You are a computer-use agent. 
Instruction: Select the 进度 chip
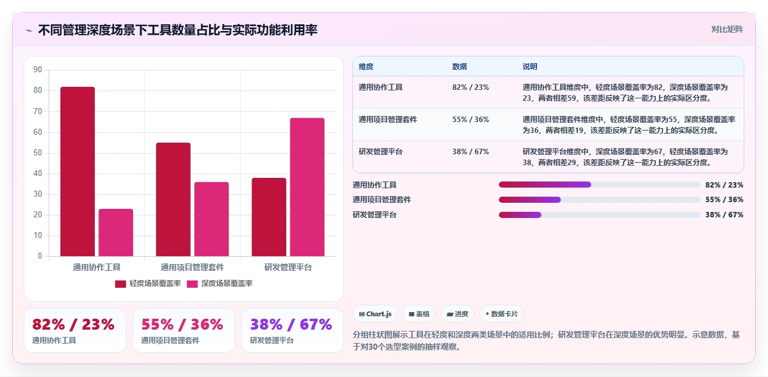[x=458, y=314]
